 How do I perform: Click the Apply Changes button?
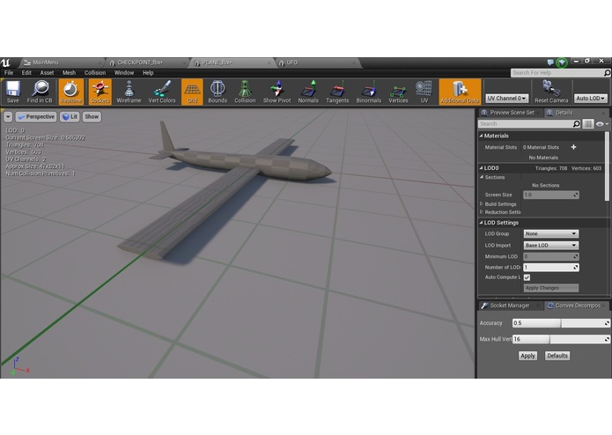coord(550,288)
